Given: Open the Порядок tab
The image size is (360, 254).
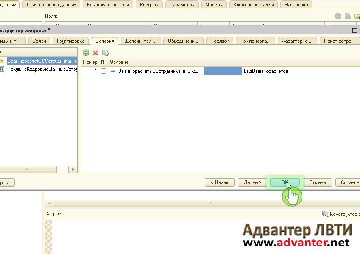Looking at the screenshot, I should click(219, 41).
